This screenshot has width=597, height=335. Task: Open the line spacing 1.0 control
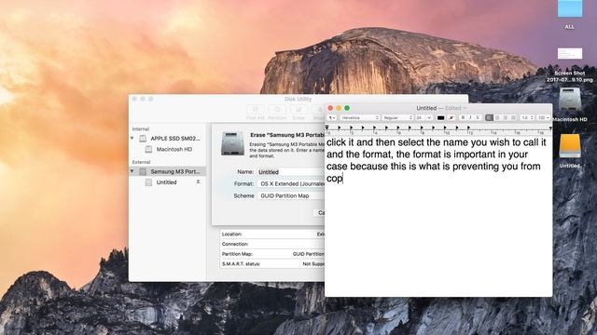click(527, 118)
